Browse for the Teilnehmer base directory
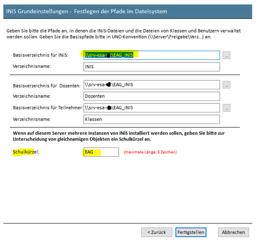The height and width of the screenshot is (245, 257). pos(226,108)
